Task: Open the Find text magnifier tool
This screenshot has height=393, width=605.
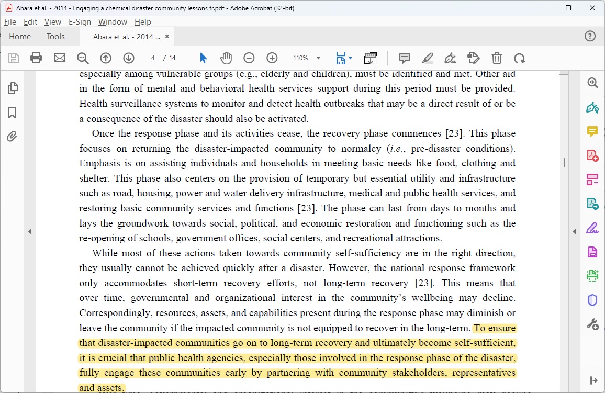Action: tap(83, 58)
